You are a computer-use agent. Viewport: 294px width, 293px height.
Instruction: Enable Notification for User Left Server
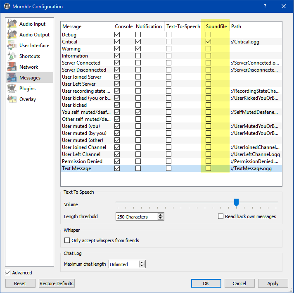click(x=138, y=84)
